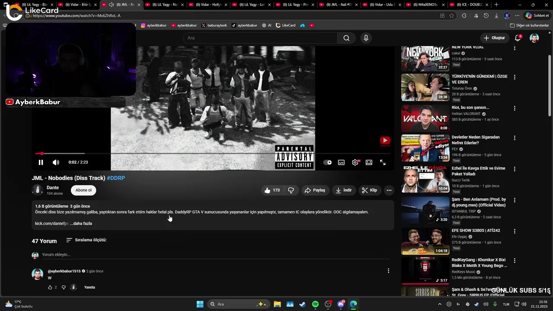Start voice search with the microphone icon
Viewport: 553px width, 311px height.
tap(366, 38)
